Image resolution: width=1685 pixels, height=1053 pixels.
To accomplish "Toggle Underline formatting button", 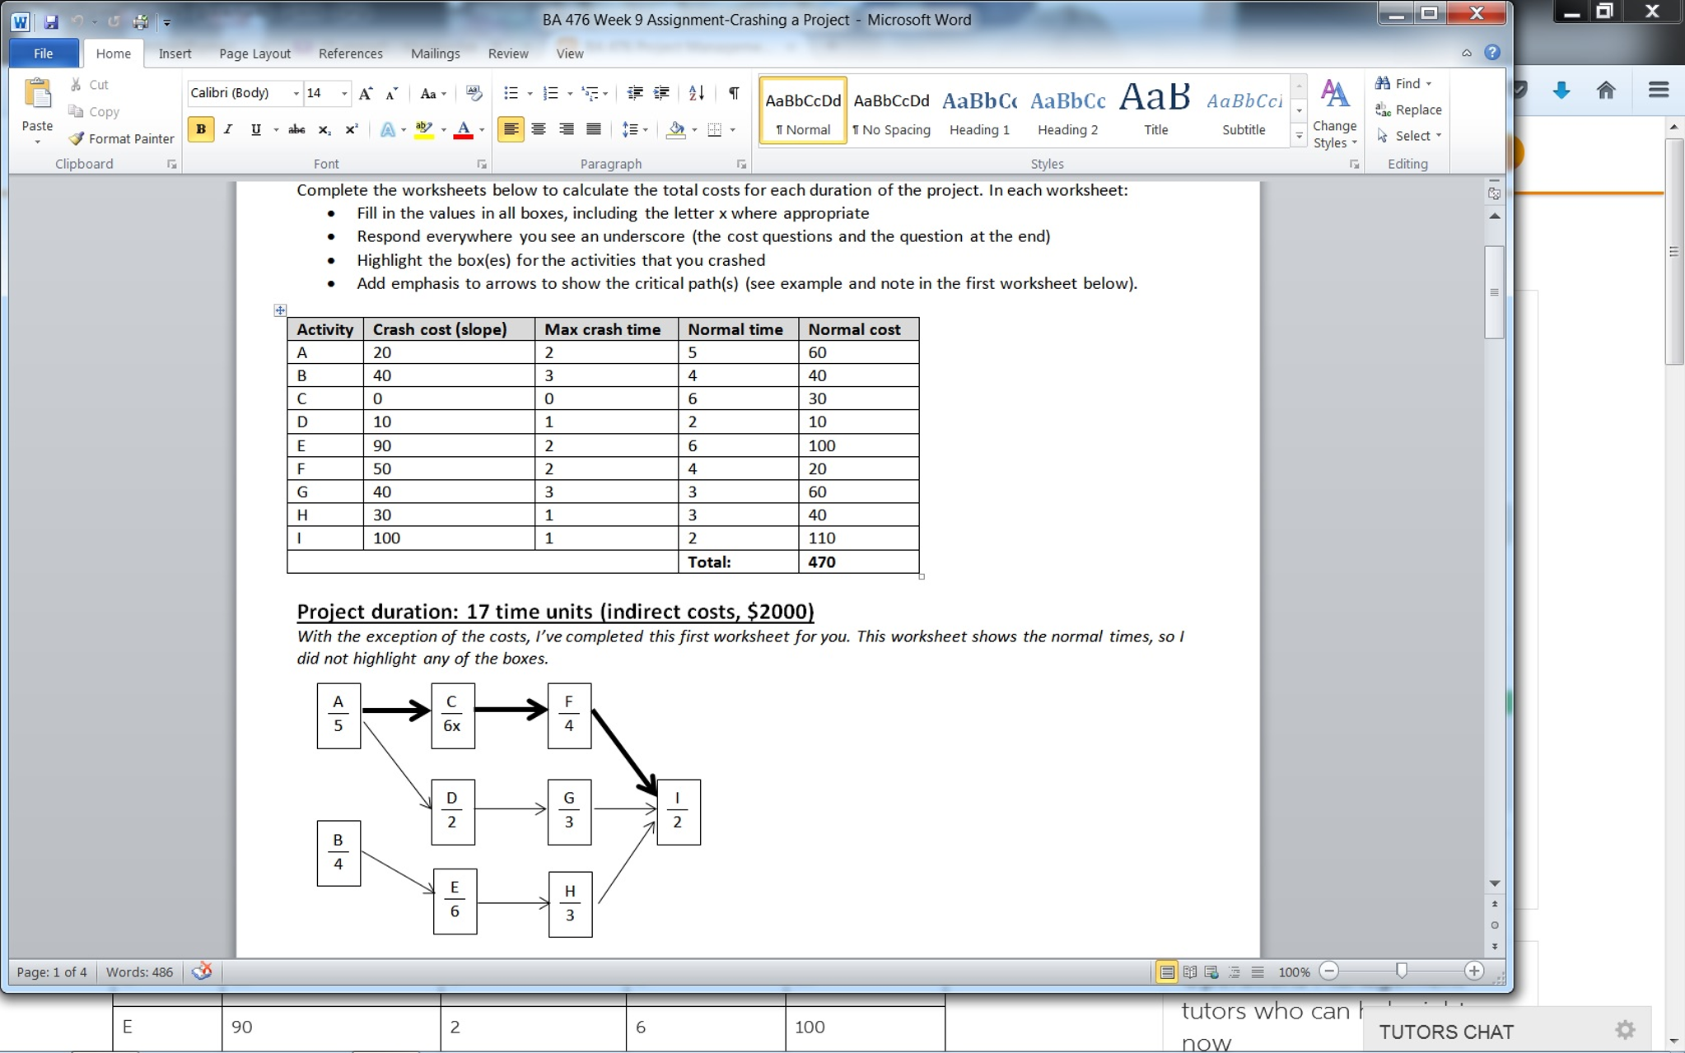I will click(256, 130).
